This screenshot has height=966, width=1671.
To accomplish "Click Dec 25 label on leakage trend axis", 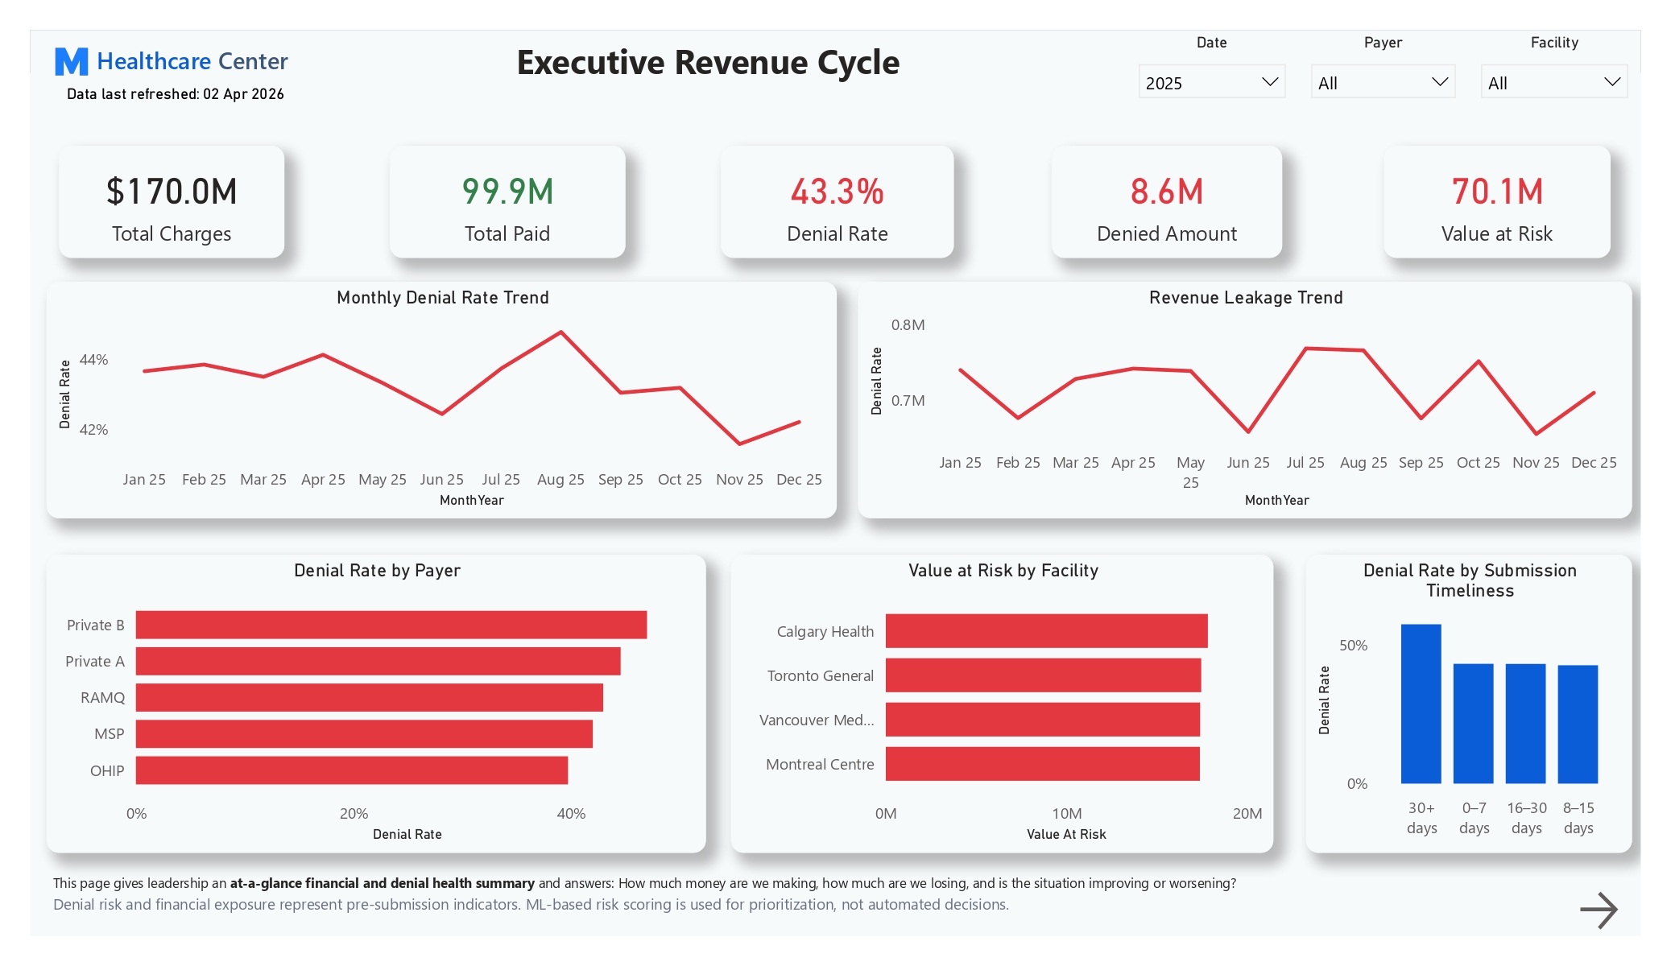I will coord(1594,463).
